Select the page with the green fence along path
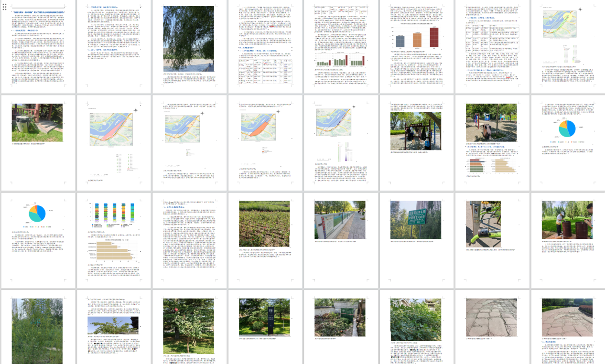Image resolution: width=605 pixels, height=364 pixels. pyautogui.click(x=340, y=240)
